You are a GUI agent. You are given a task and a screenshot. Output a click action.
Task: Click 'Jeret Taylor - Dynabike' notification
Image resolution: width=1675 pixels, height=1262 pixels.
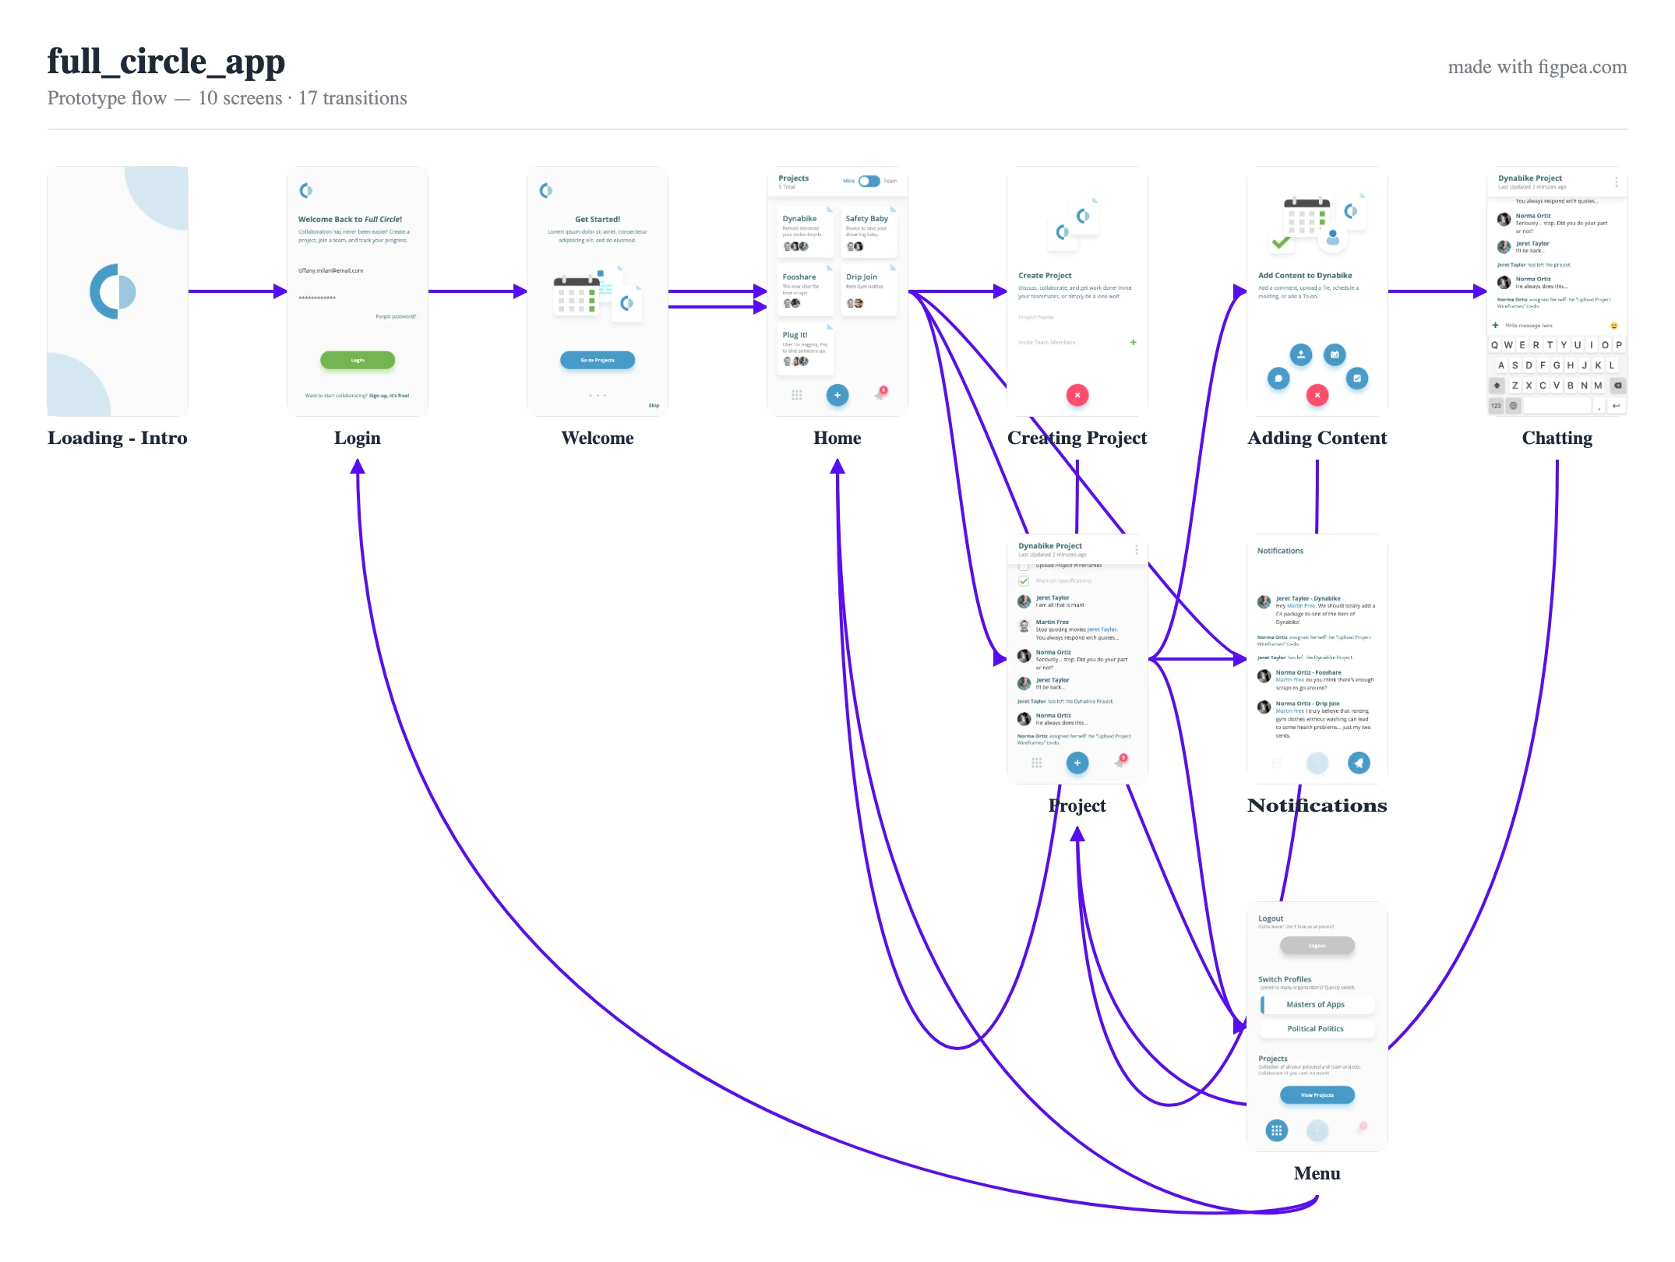click(1317, 612)
